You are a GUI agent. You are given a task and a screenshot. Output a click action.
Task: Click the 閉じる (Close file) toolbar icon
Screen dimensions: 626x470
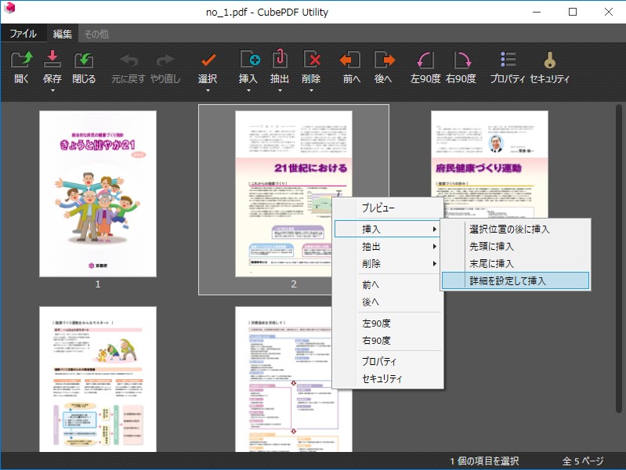(84, 60)
